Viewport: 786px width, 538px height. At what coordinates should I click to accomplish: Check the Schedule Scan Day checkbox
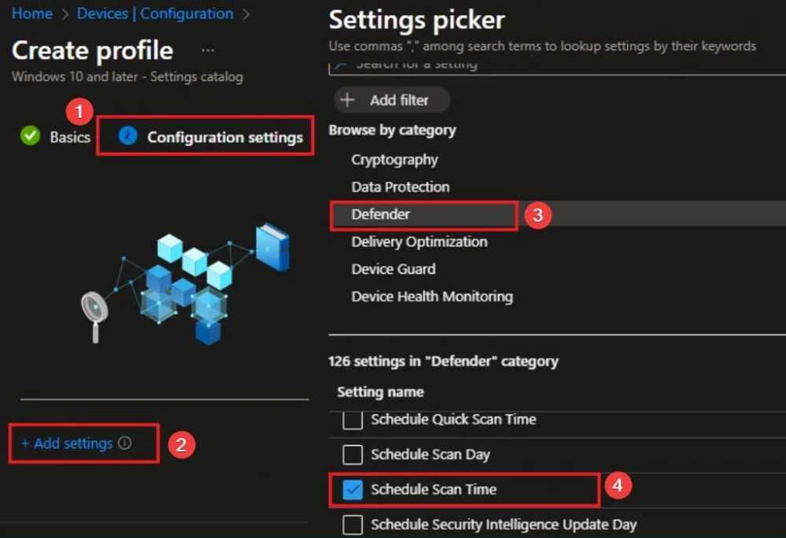point(352,455)
